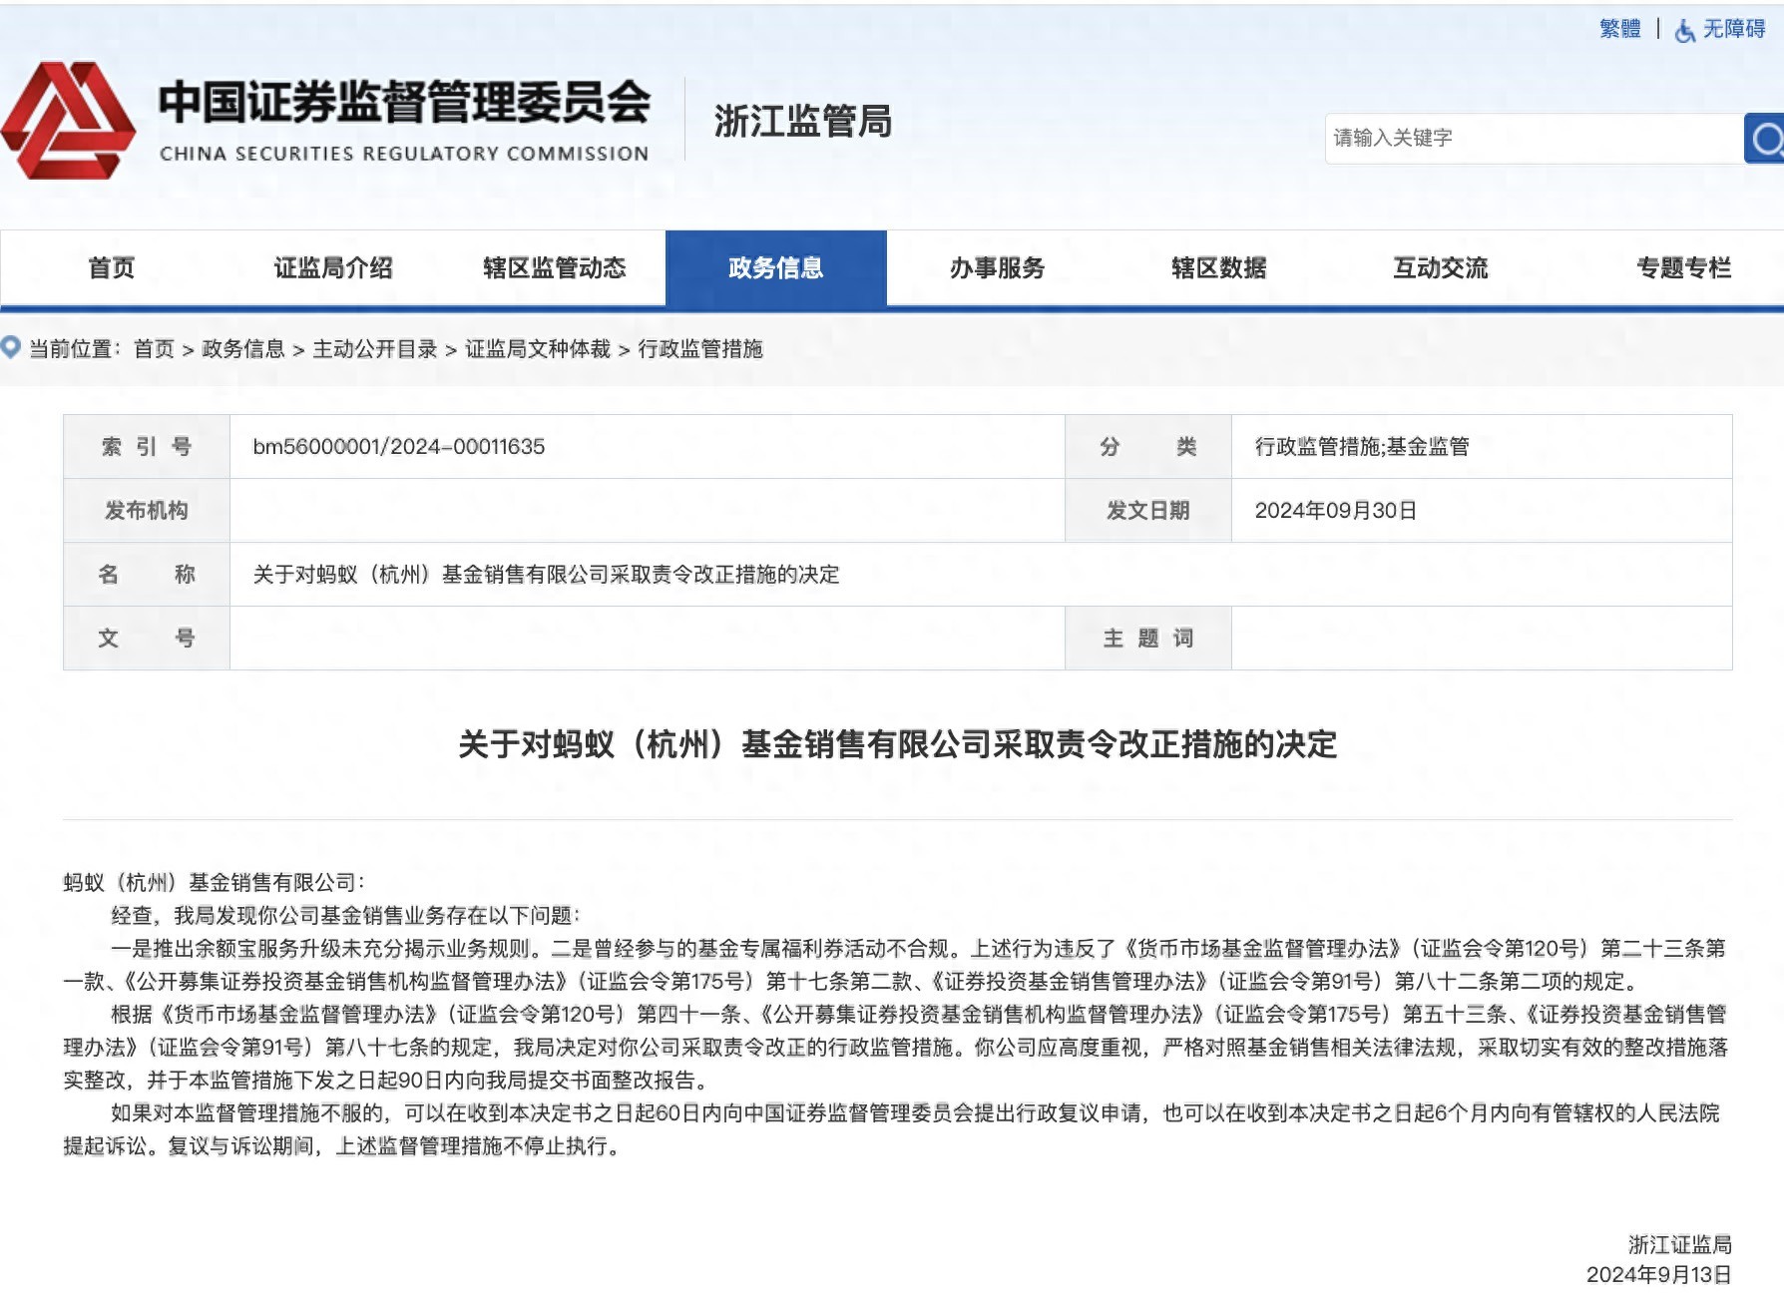1784x1313 pixels.
Task: Go to 辖区监管动态 tab
Action: click(x=554, y=268)
